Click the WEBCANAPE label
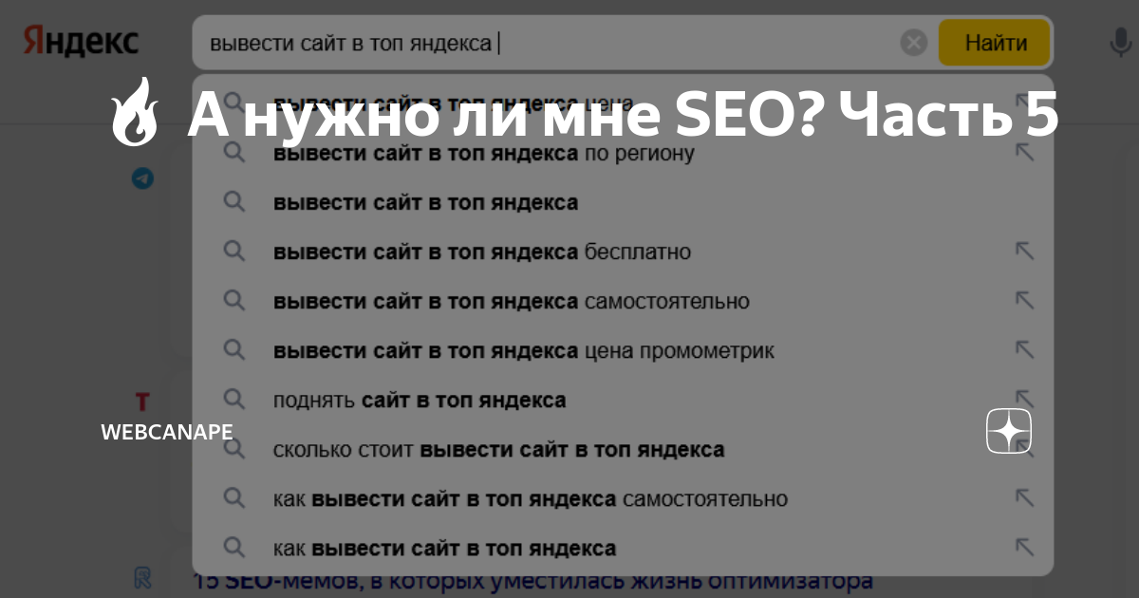The height and width of the screenshot is (598, 1139). click(x=166, y=432)
